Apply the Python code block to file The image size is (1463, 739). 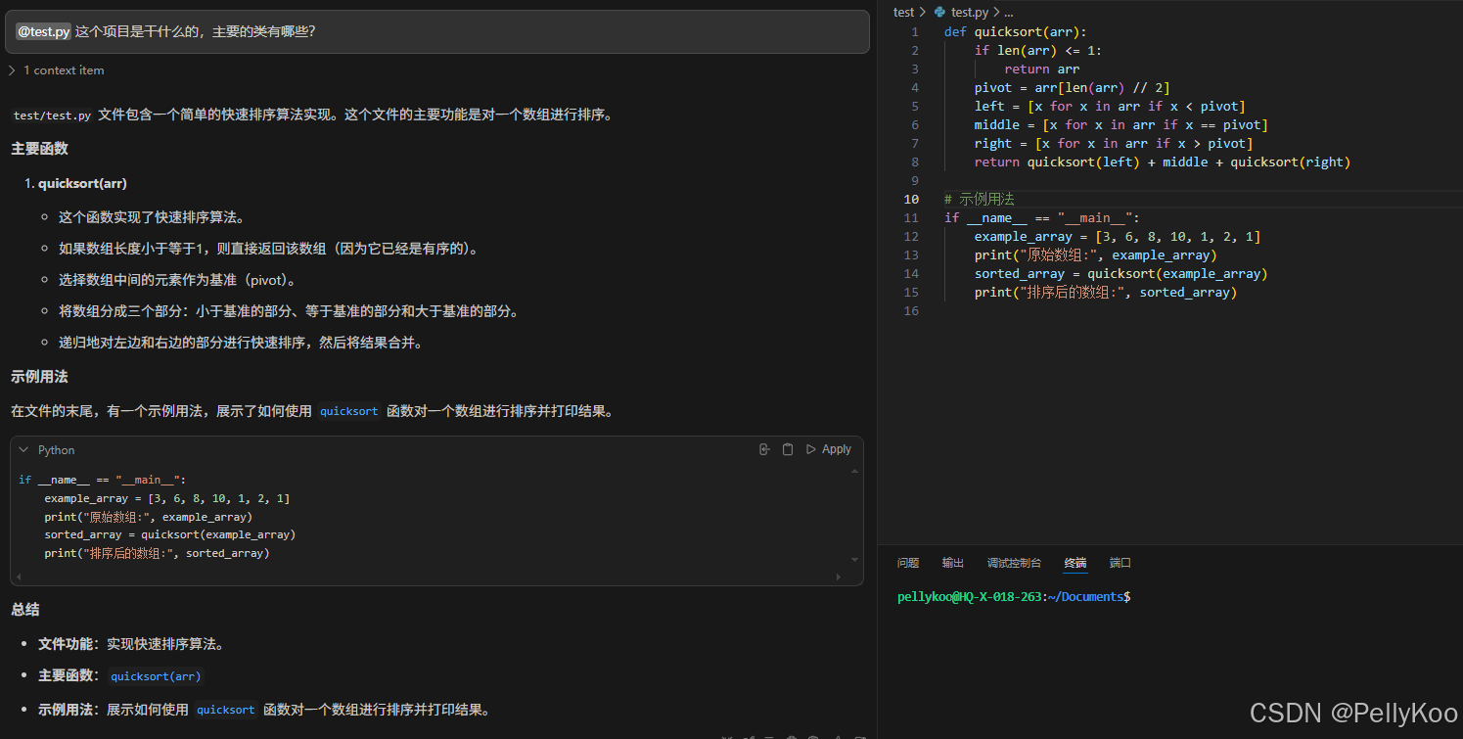829,449
